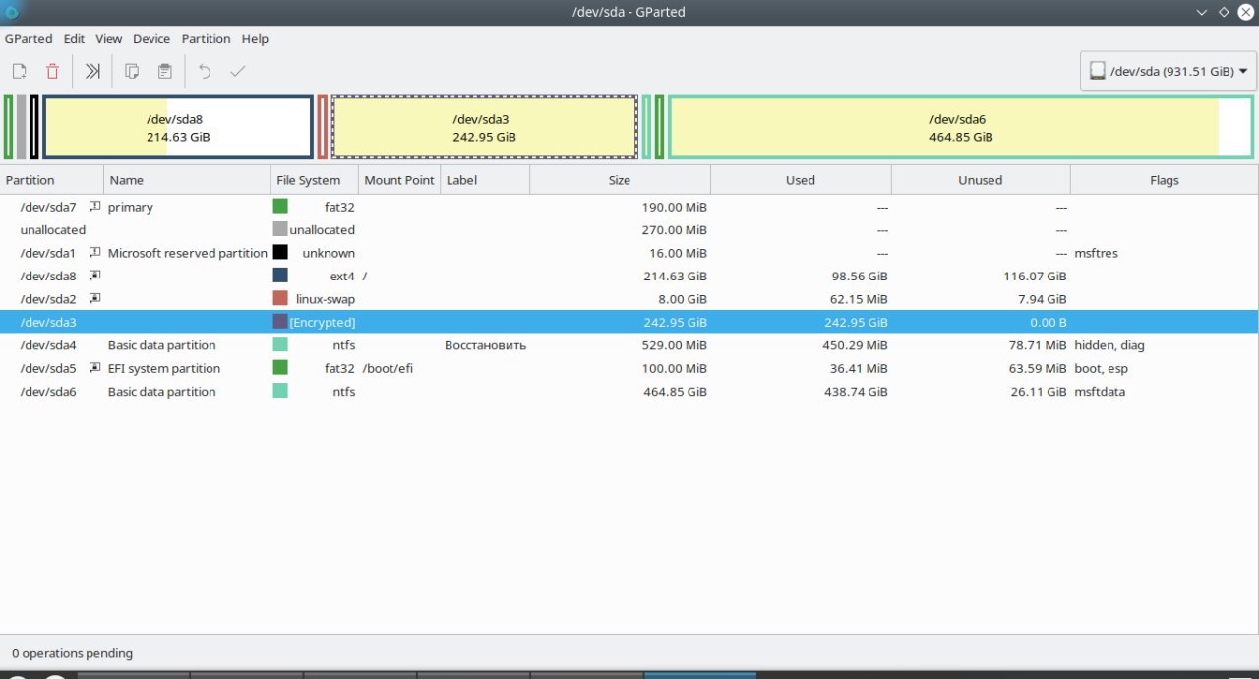Open the Device menu
1259x679 pixels.
point(151,39)
